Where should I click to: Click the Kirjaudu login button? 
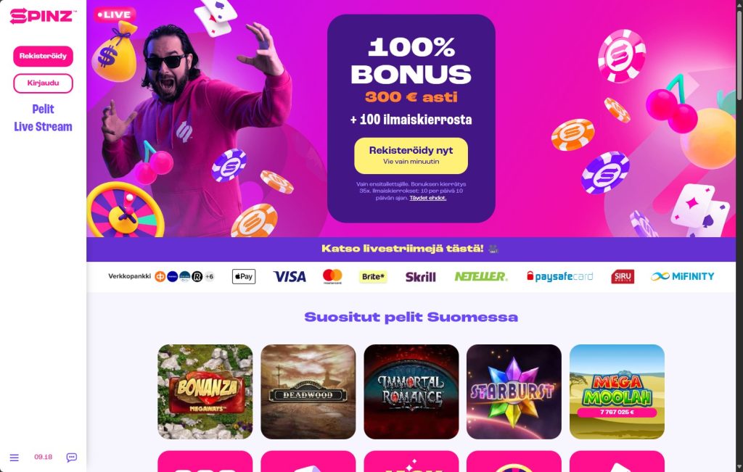[x=43, y=83]
